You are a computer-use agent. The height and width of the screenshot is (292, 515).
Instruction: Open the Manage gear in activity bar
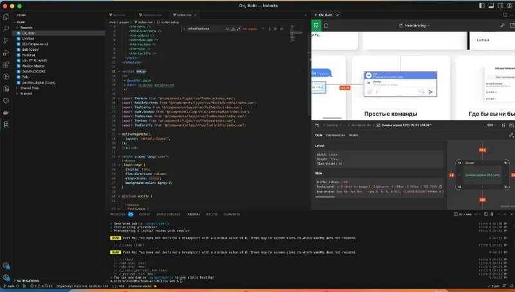point(6,278)
